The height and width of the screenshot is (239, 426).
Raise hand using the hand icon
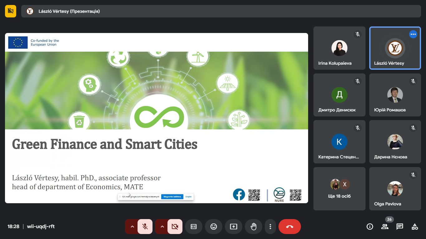[254, 227]
